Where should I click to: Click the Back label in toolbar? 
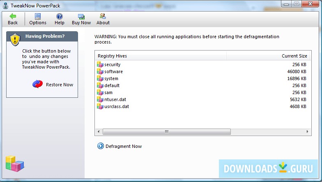click(13, 23)
